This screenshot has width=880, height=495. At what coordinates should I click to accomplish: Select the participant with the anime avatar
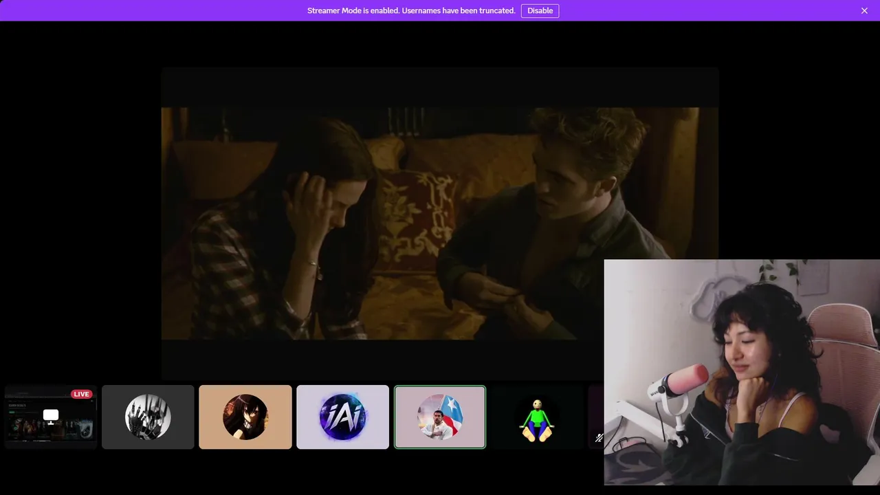[245, 417]
